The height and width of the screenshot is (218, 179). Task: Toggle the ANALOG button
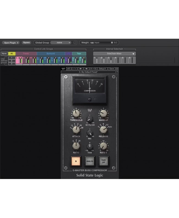click(x=90, y=161)
